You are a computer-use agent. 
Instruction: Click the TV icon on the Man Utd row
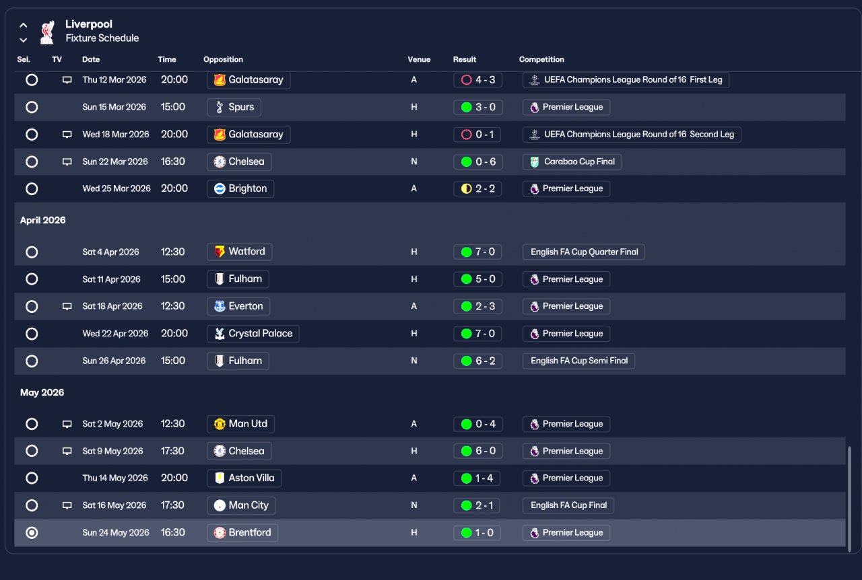click(67, 424)
